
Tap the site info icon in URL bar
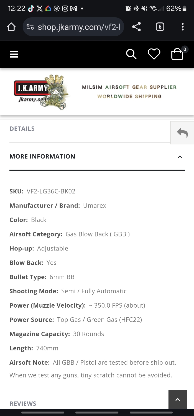[x=30, y=27]
